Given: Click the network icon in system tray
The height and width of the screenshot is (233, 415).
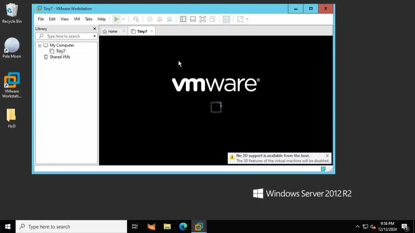Looking at the screenshot, I should pyautogui.click(x=365, y=227).
